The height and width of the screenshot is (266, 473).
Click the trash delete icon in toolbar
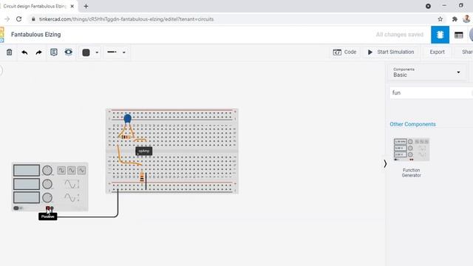(10, 52)
